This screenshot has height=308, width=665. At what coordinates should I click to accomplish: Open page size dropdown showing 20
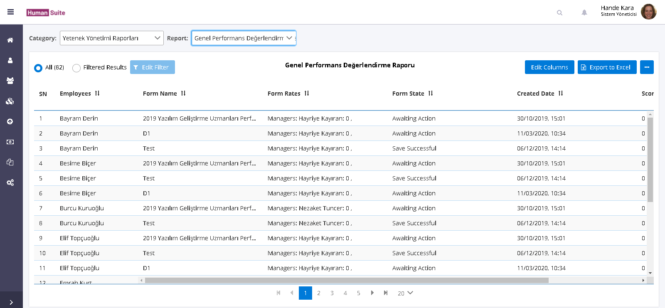click(405, 293)
